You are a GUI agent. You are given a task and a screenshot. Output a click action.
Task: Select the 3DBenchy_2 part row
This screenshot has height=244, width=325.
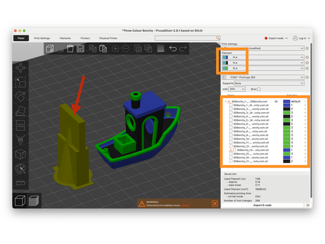click(x=265, y=109)
